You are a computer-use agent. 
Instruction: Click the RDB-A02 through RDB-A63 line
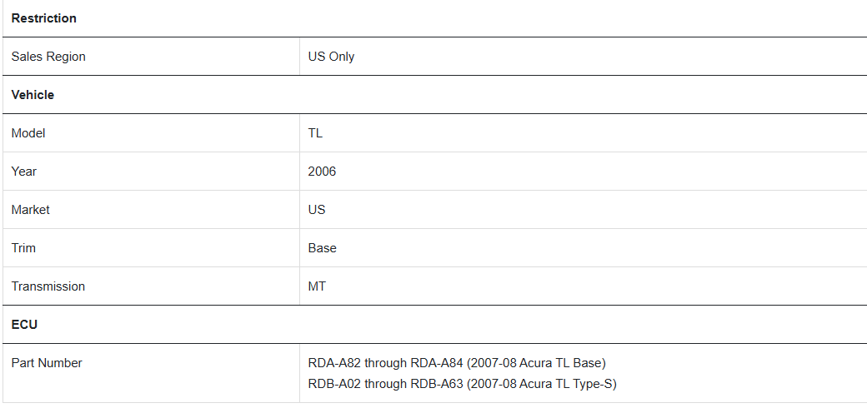point(462,384)
